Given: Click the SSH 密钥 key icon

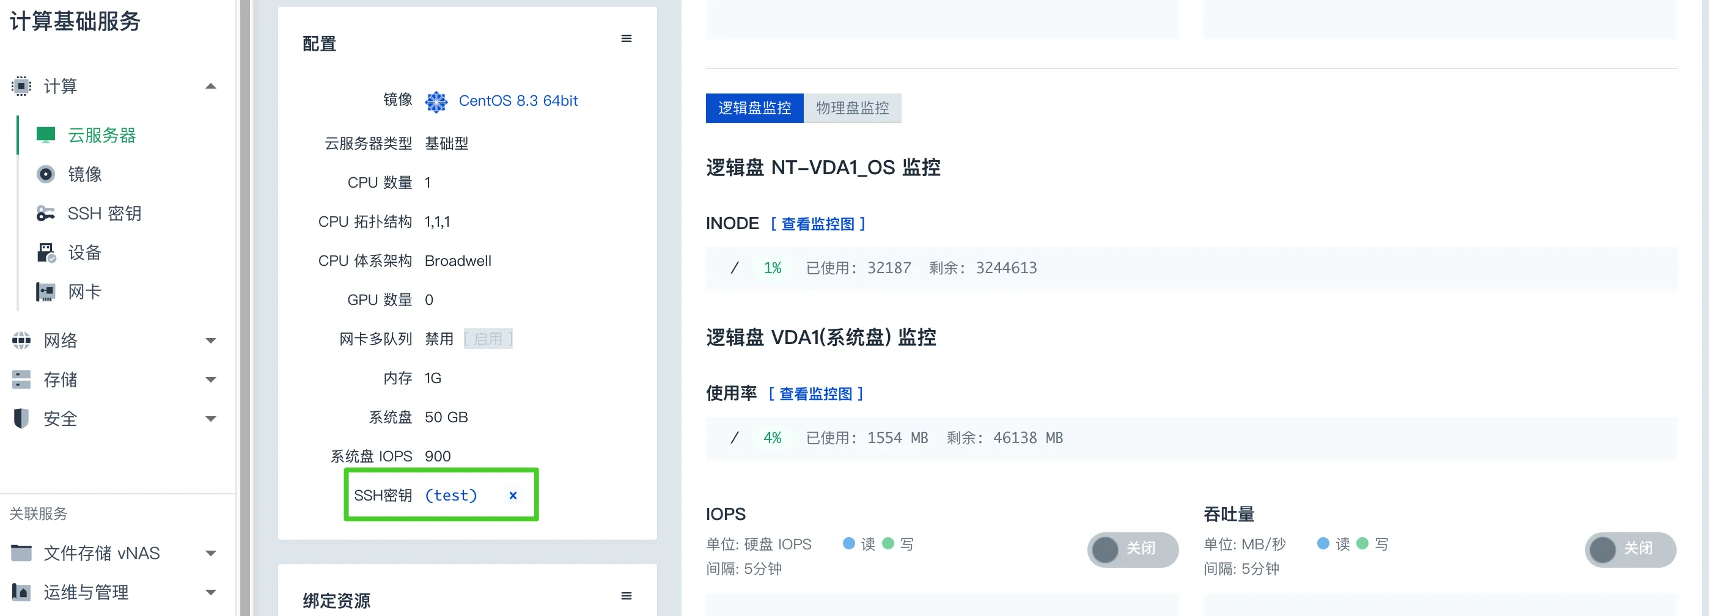Looking at the screenshot, I should click(46, 213).
